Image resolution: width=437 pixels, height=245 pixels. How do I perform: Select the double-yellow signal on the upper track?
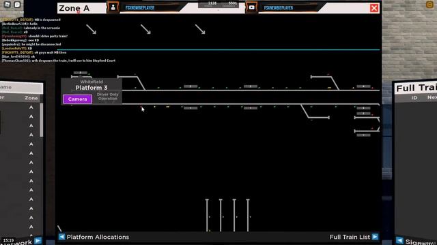click(329, 88)
